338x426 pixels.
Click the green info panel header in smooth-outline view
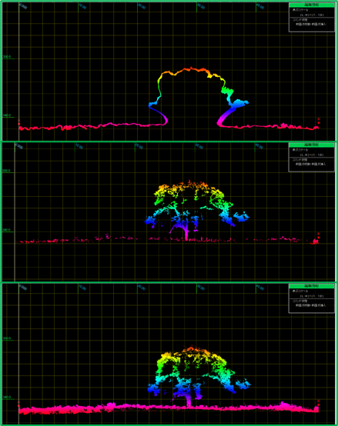pos(312,5)
